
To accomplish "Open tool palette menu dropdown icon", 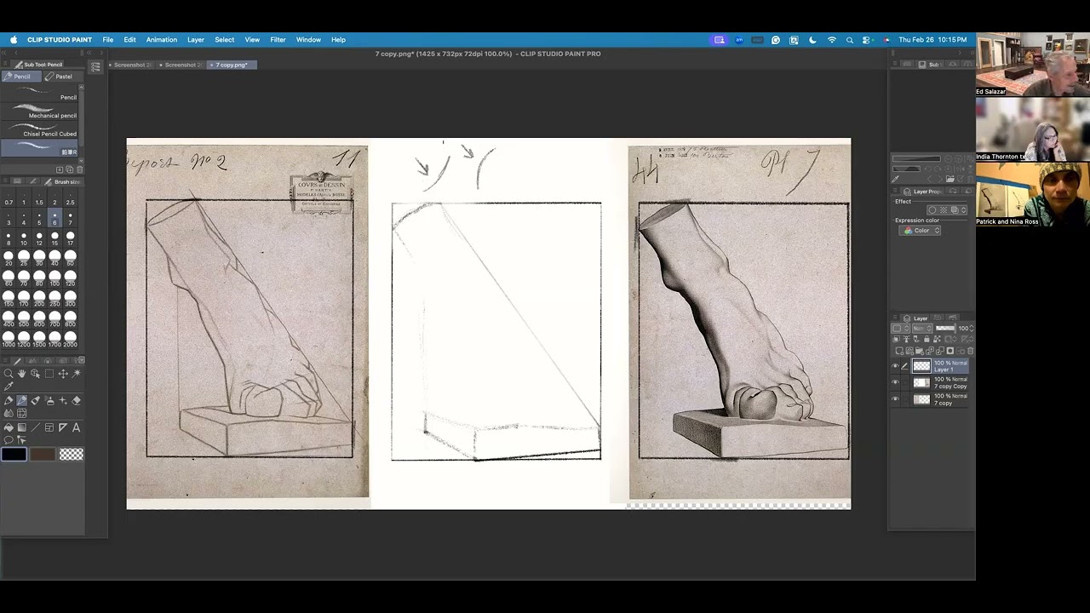I will [x=82, y=360].
